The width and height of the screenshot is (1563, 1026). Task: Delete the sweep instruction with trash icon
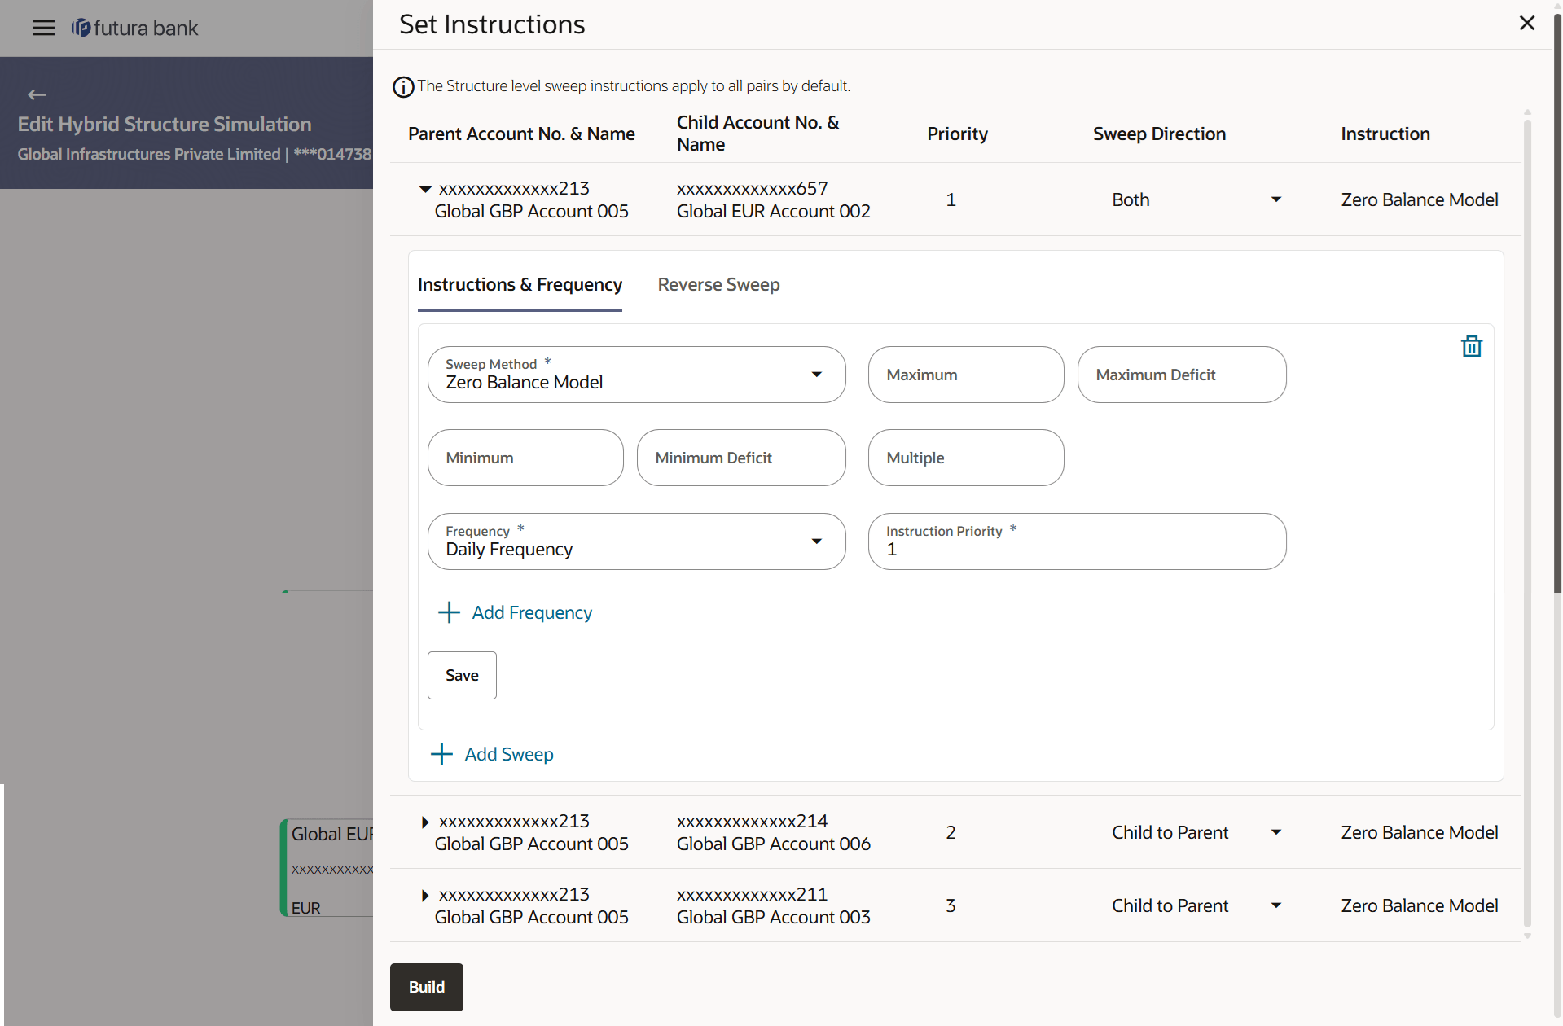[x=1471, y=347]
